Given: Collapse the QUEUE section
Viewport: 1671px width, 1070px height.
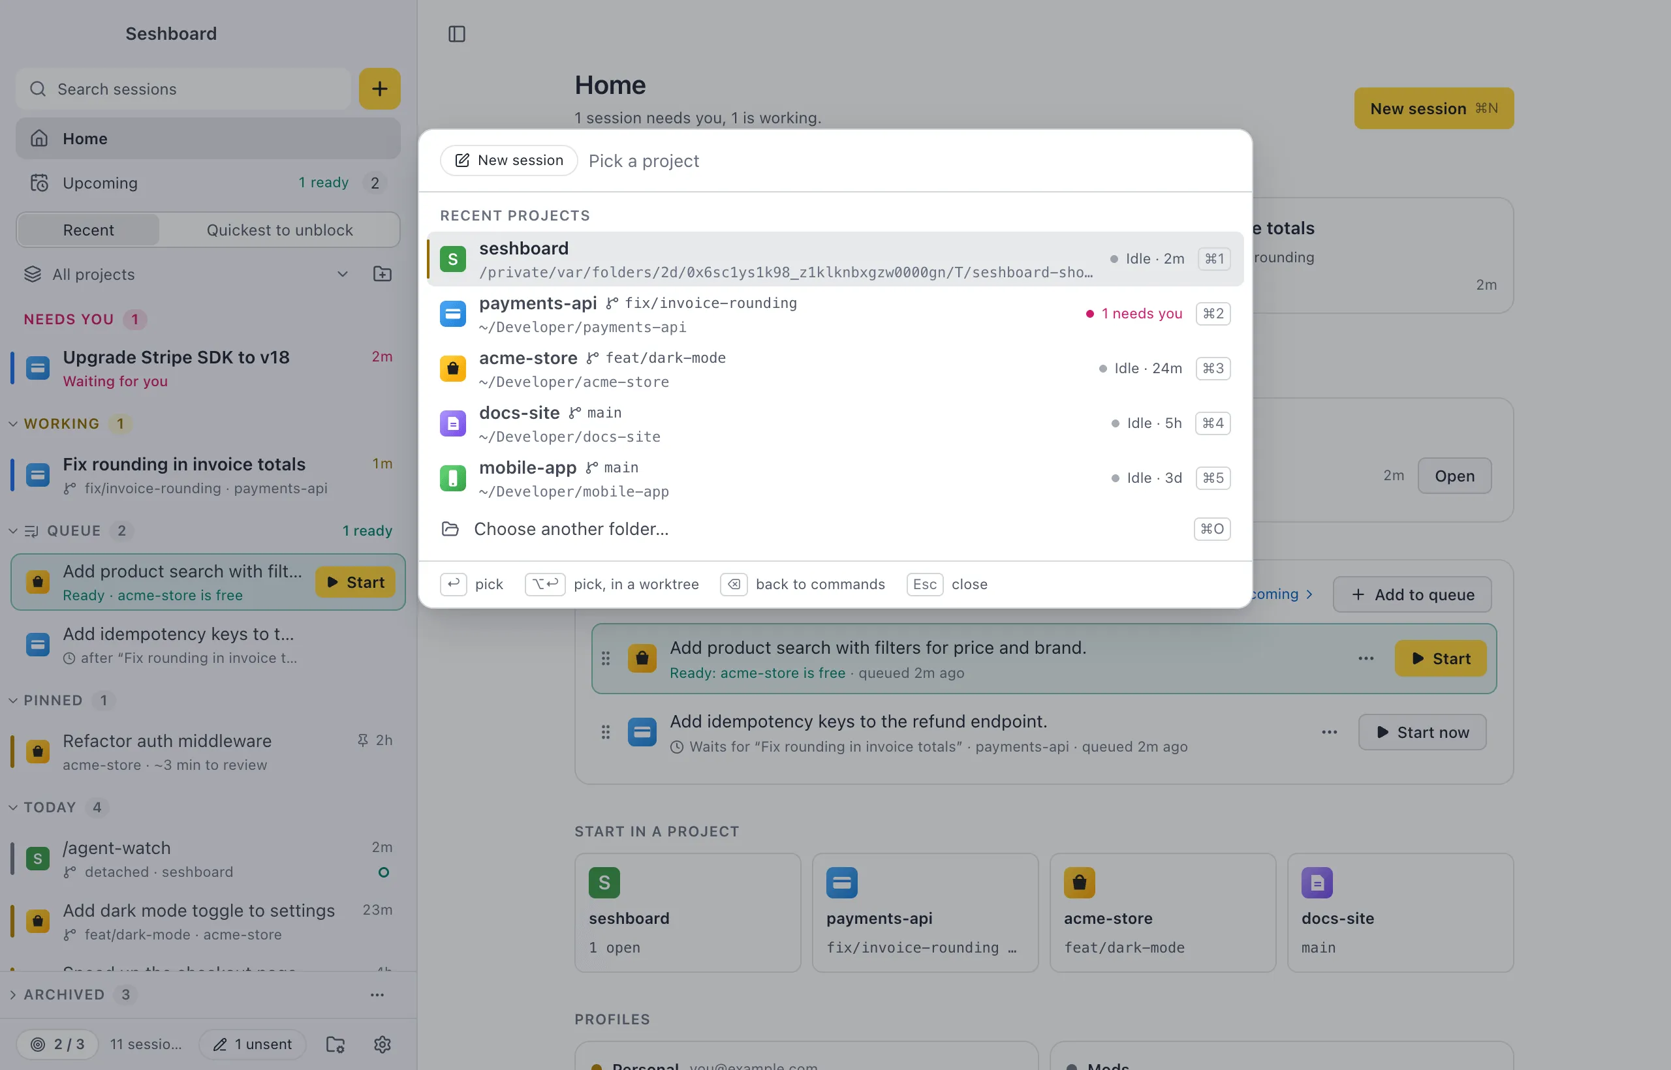Looking at the screenshot, I should click(x=13, y=530).
